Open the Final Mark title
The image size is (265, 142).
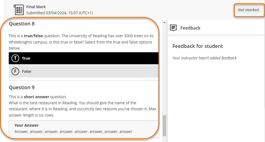tap(36, 7)
